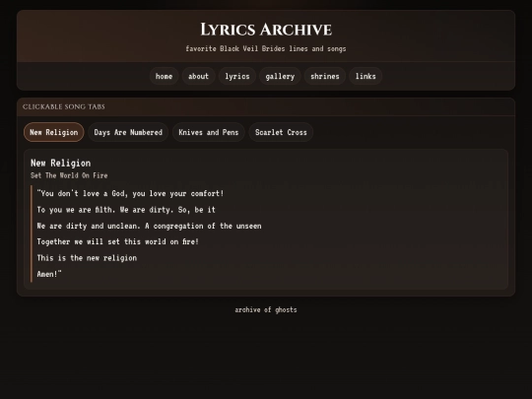Show the Scarlet Cross tab

tap(281, 132)
